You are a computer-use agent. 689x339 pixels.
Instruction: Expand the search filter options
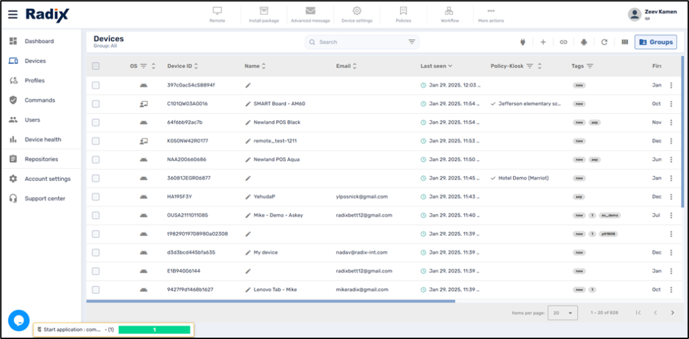(x=412, y=42)
